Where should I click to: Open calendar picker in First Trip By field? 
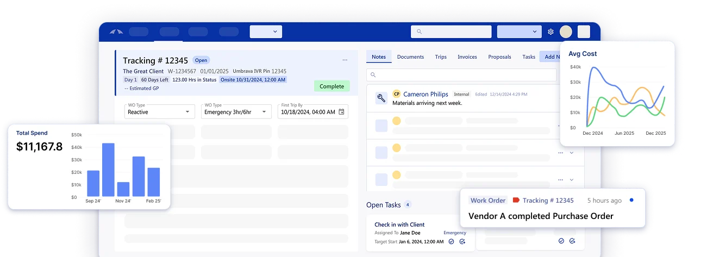[x=341, y=112]
